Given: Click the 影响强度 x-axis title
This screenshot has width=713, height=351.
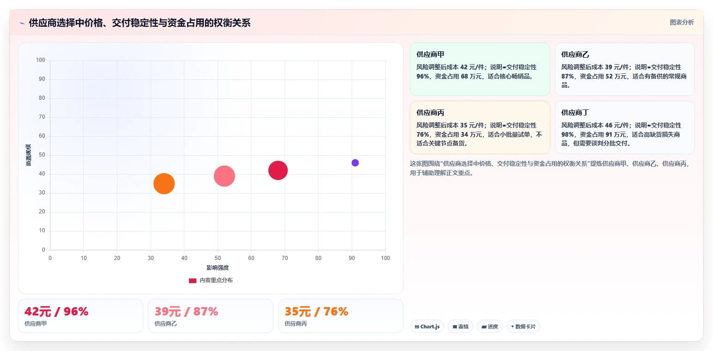Looking at the screenshot, I should (x=218, y=268).
